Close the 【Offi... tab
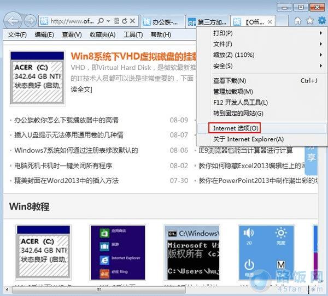This screenshot has width=328, height=296. [270, 22]
